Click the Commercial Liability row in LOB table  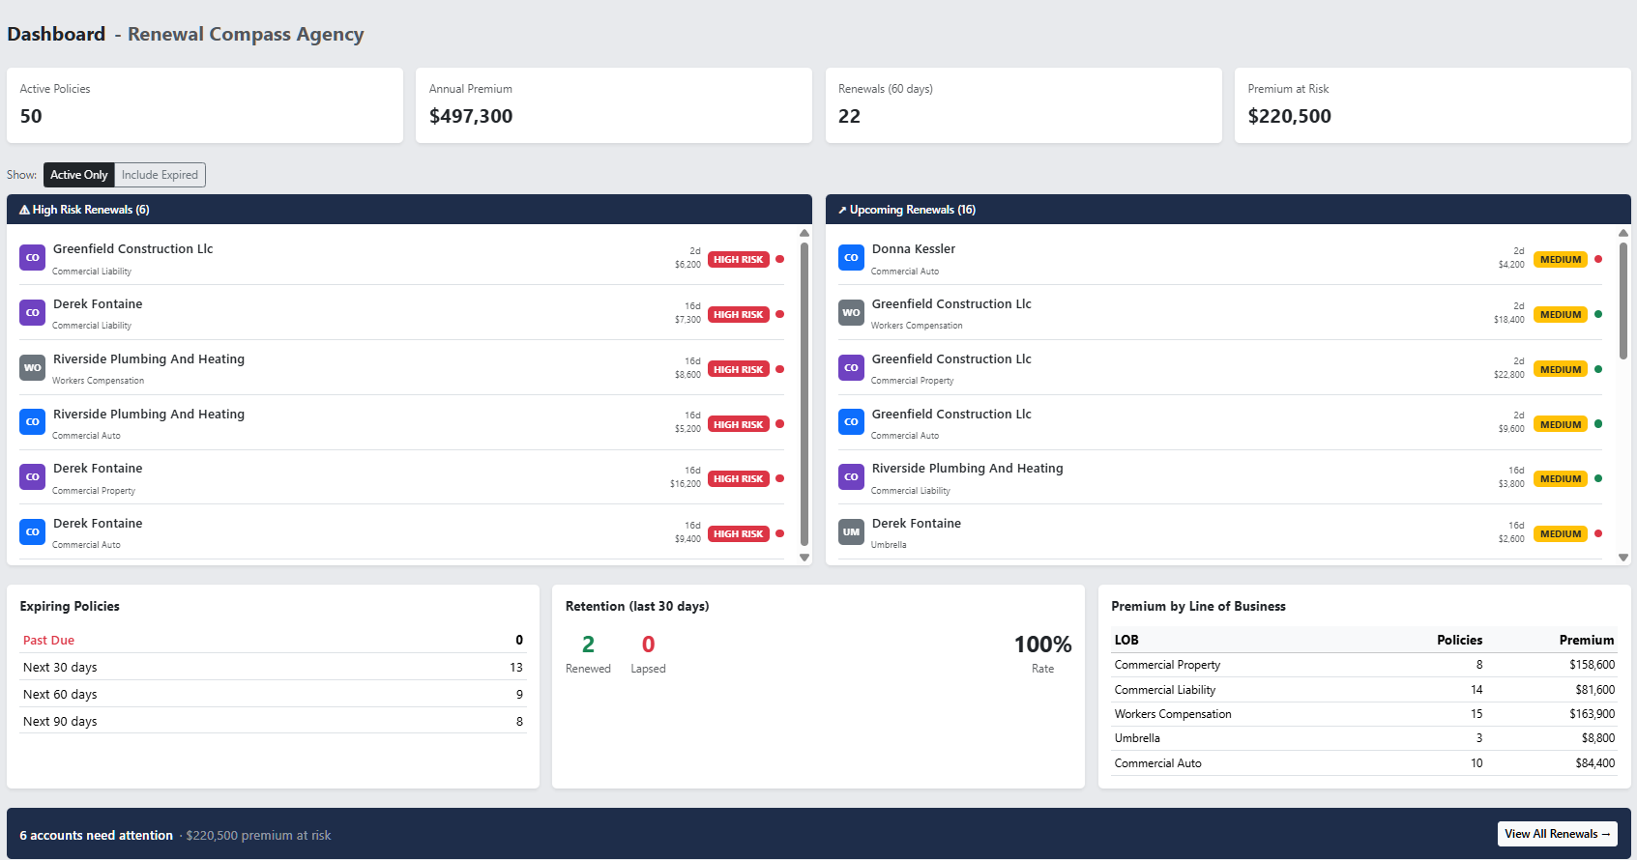click(x=1364, y=690)
